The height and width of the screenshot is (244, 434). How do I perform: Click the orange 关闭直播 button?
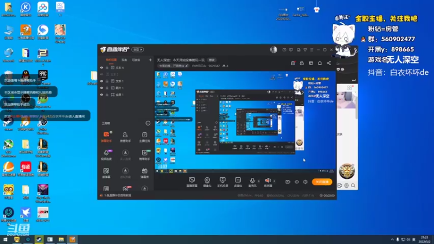point(322,182)
